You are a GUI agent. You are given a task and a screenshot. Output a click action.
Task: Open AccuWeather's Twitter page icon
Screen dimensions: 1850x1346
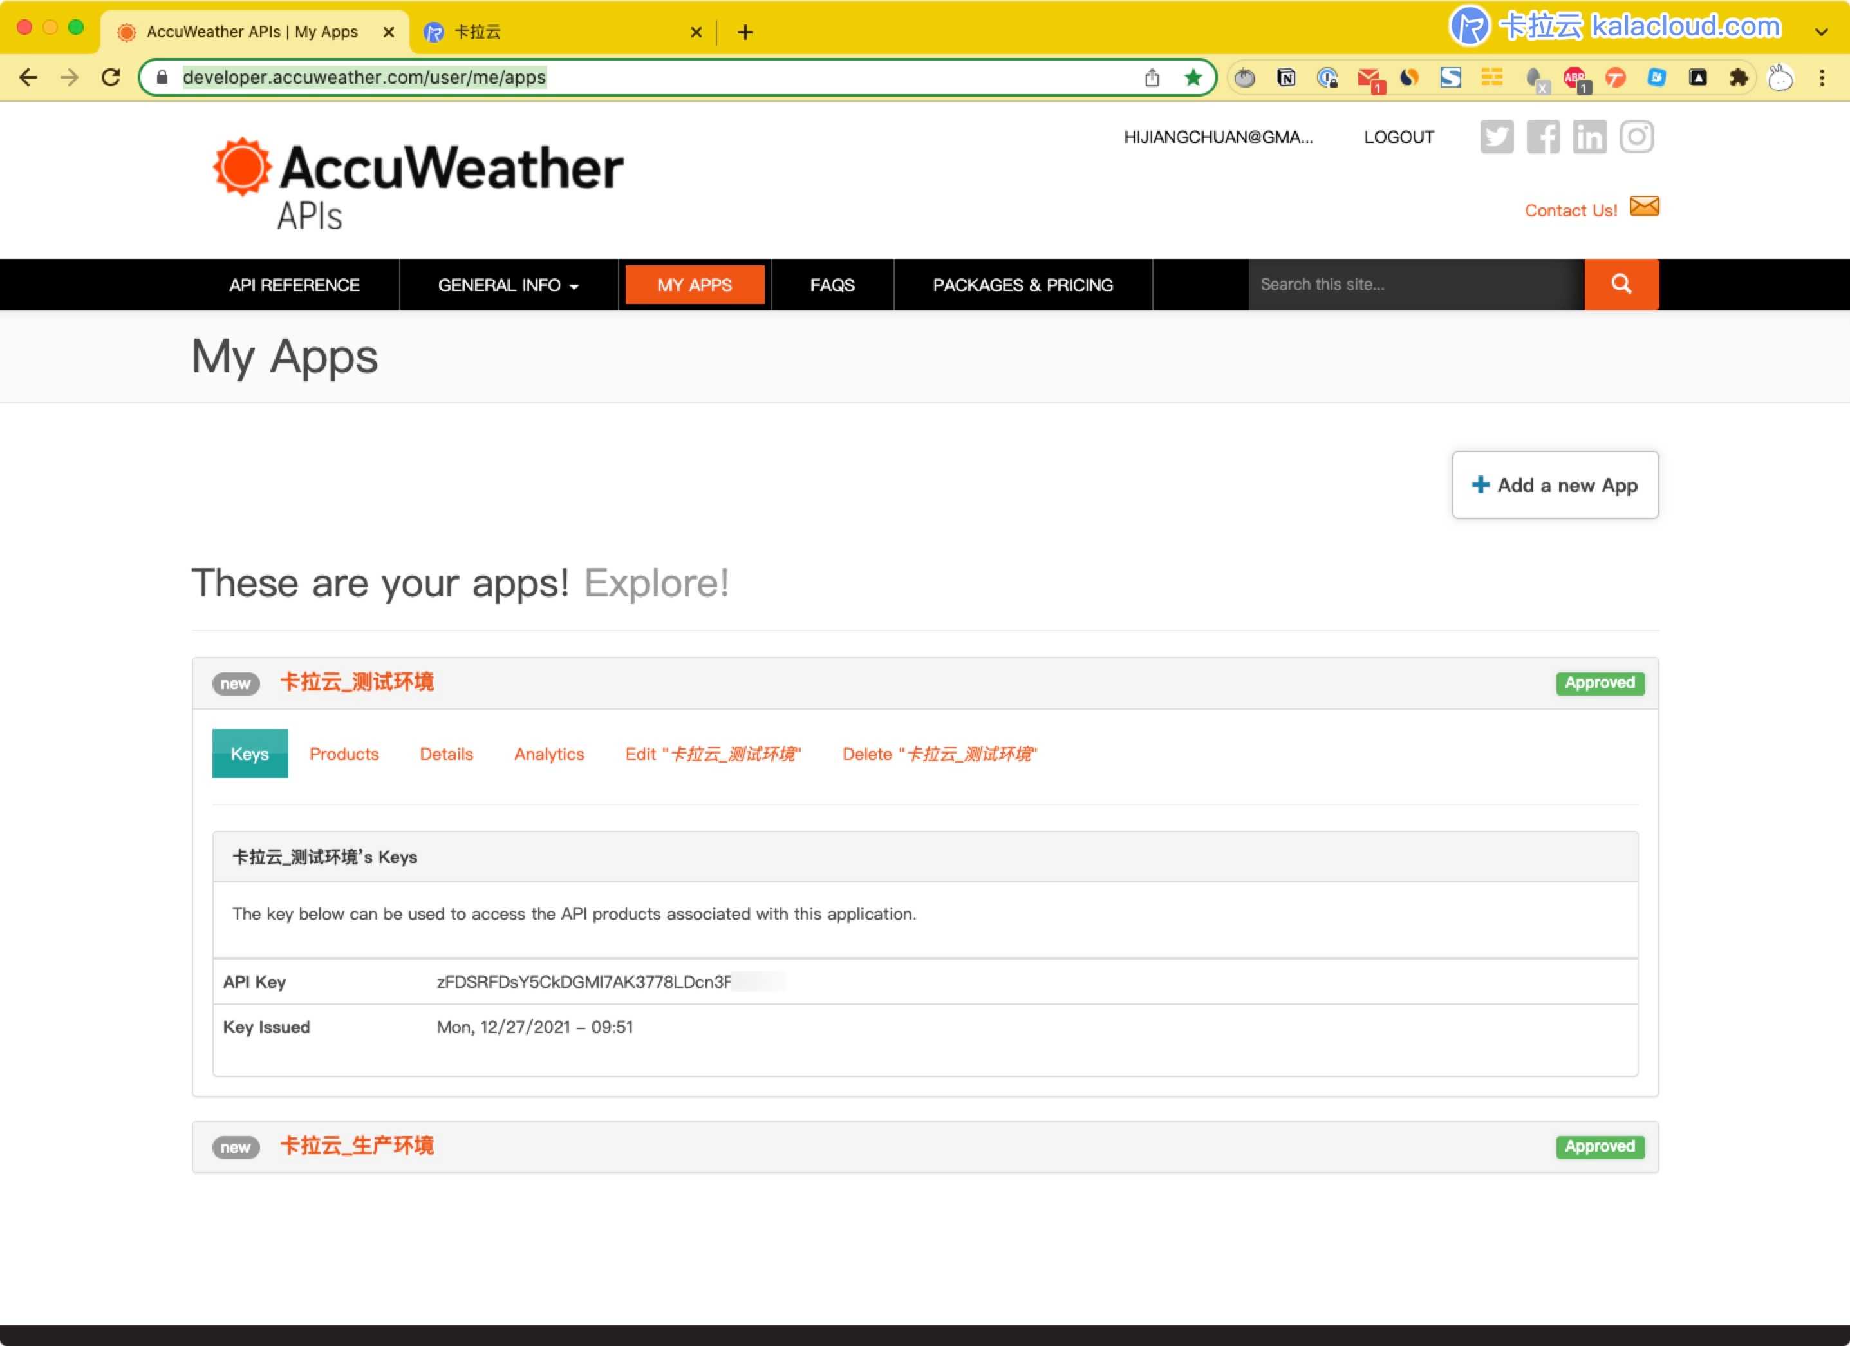[1496, 137]
